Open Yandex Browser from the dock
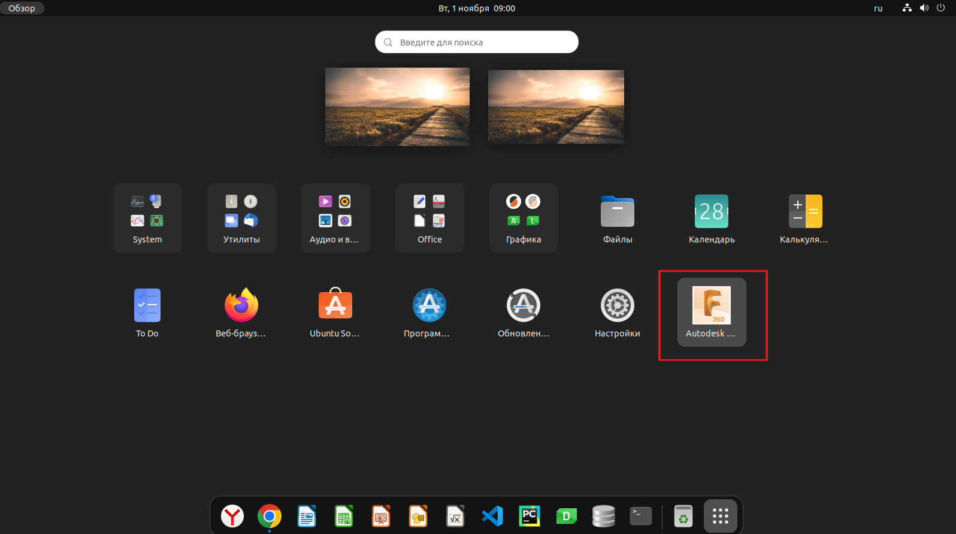The width and height of the screenshot is (956, 534). [x=232, y=516]
